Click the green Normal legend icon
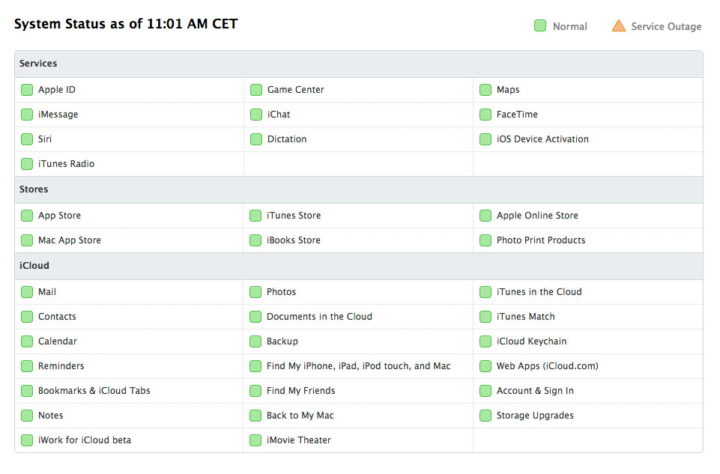The height and width of the screenshot is (474, 720). click(540, 26)
